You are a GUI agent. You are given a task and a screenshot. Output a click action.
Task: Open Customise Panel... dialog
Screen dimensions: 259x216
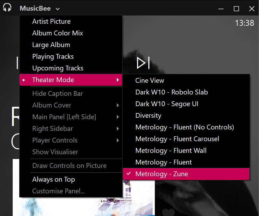point(71,191)
